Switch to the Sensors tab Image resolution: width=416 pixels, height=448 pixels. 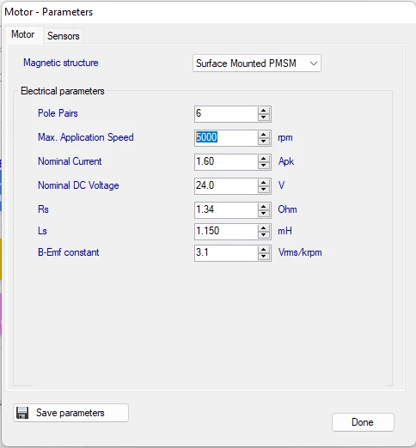tap(63, 36)
